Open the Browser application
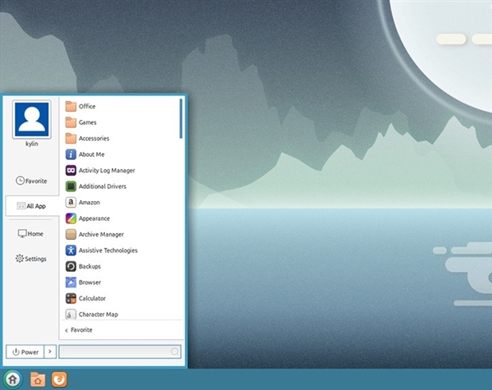This screenshot has height=390, width=492. click(x=89, y=282)
